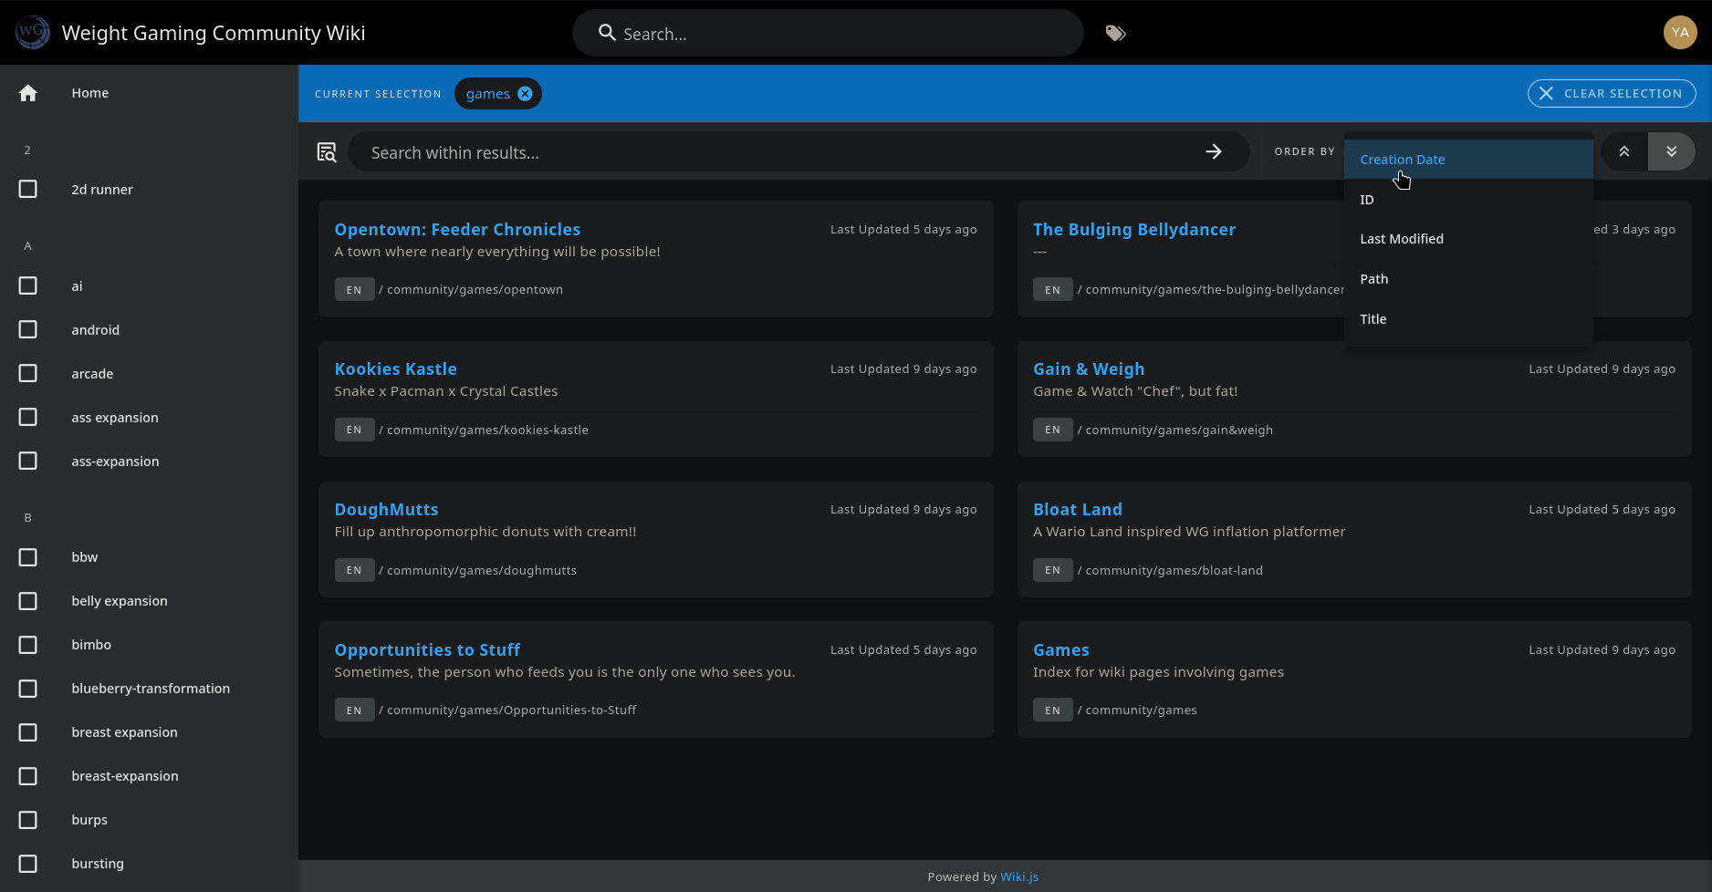Remove the games tag chip
Image resolution: width=1712 pixels, height=892 pixels.
(x=525, y=94)
